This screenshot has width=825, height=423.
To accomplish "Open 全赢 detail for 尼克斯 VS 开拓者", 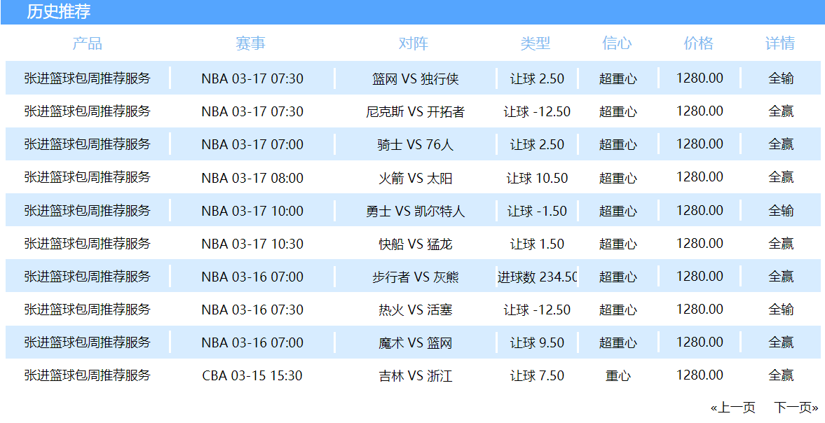I will (x=781, y=111).
